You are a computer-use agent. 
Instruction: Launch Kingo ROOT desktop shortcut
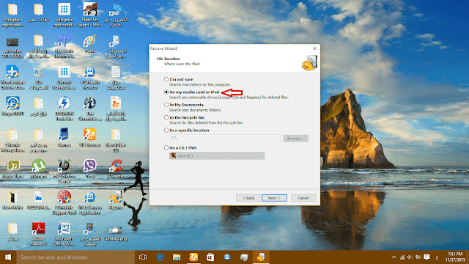12,106
